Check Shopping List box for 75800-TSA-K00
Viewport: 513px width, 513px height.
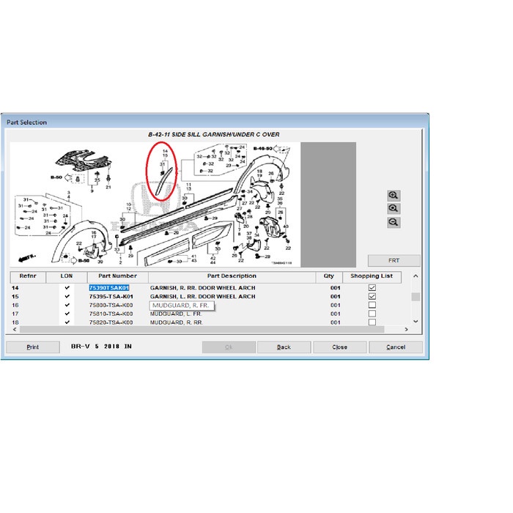372,305
